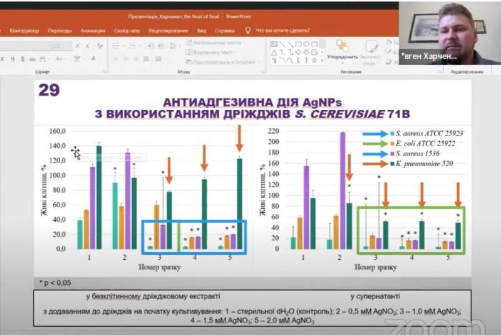Screen dimensions: 501x335
Task: Select the Text Box shape tool
Action: point(274,44)
